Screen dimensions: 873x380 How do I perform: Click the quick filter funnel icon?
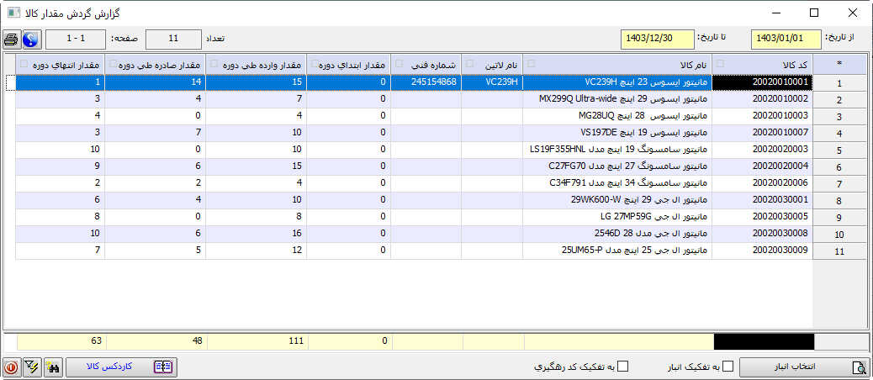(33, 367)
